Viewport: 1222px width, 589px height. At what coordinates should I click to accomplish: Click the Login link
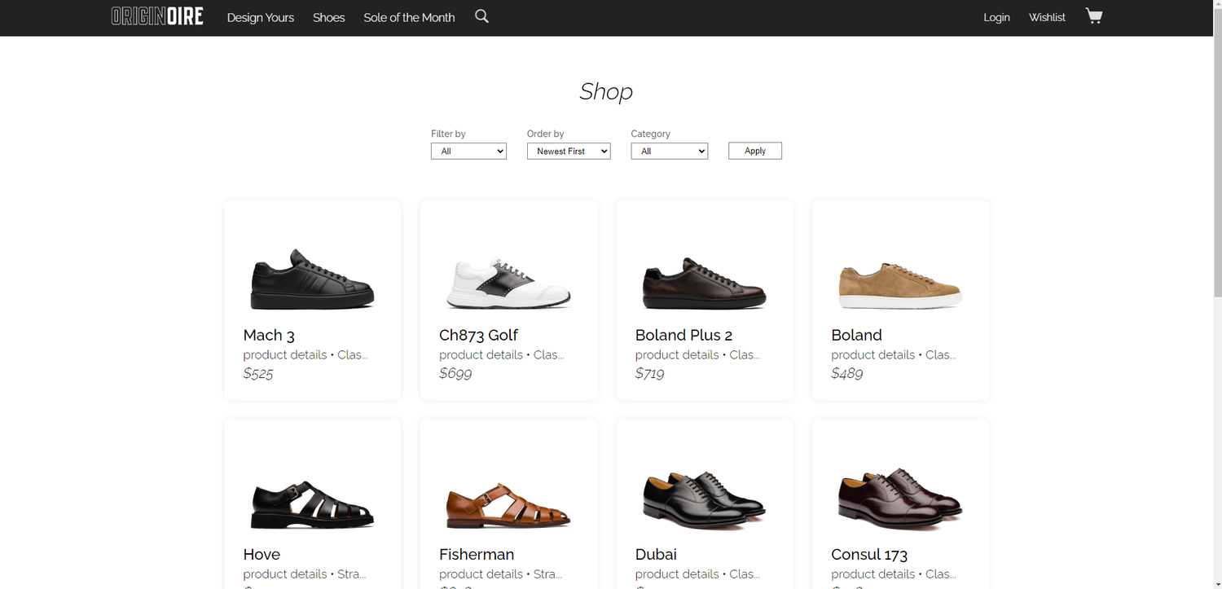tap(996, 17)
